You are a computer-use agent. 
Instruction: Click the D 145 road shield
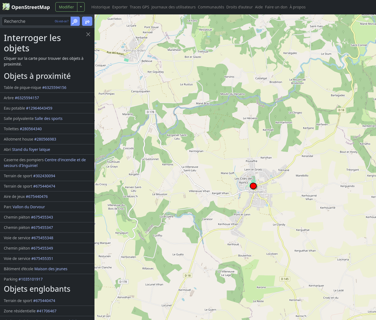point(285,279)
